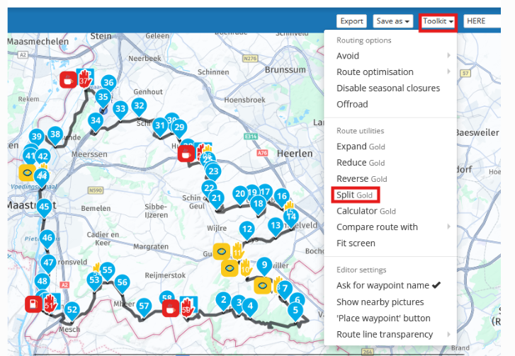Click the Export button
This screenshot has width=515, height=356.
351,21
